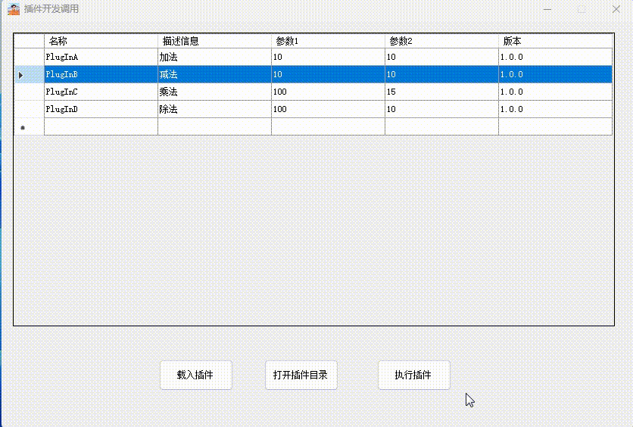Select the PlugInC name cell
Image resolution: width=633 pixels, height=427 pixels.
(x=101, y=92)
